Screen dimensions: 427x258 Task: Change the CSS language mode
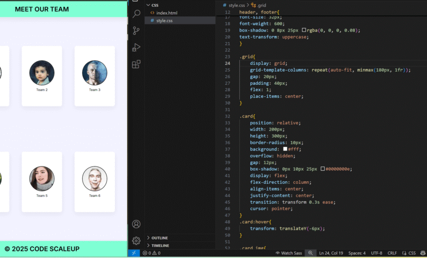pyautogui.click(x=412, y=253)
